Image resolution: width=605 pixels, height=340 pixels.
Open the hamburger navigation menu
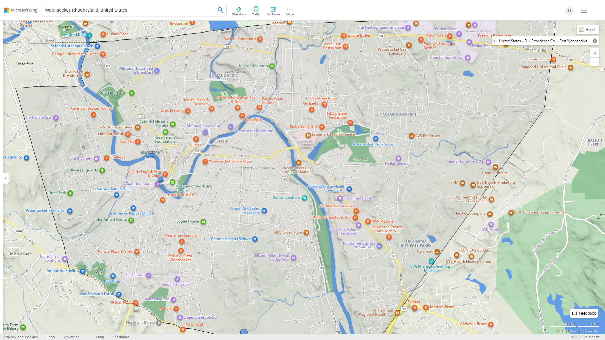coord(584,10)
